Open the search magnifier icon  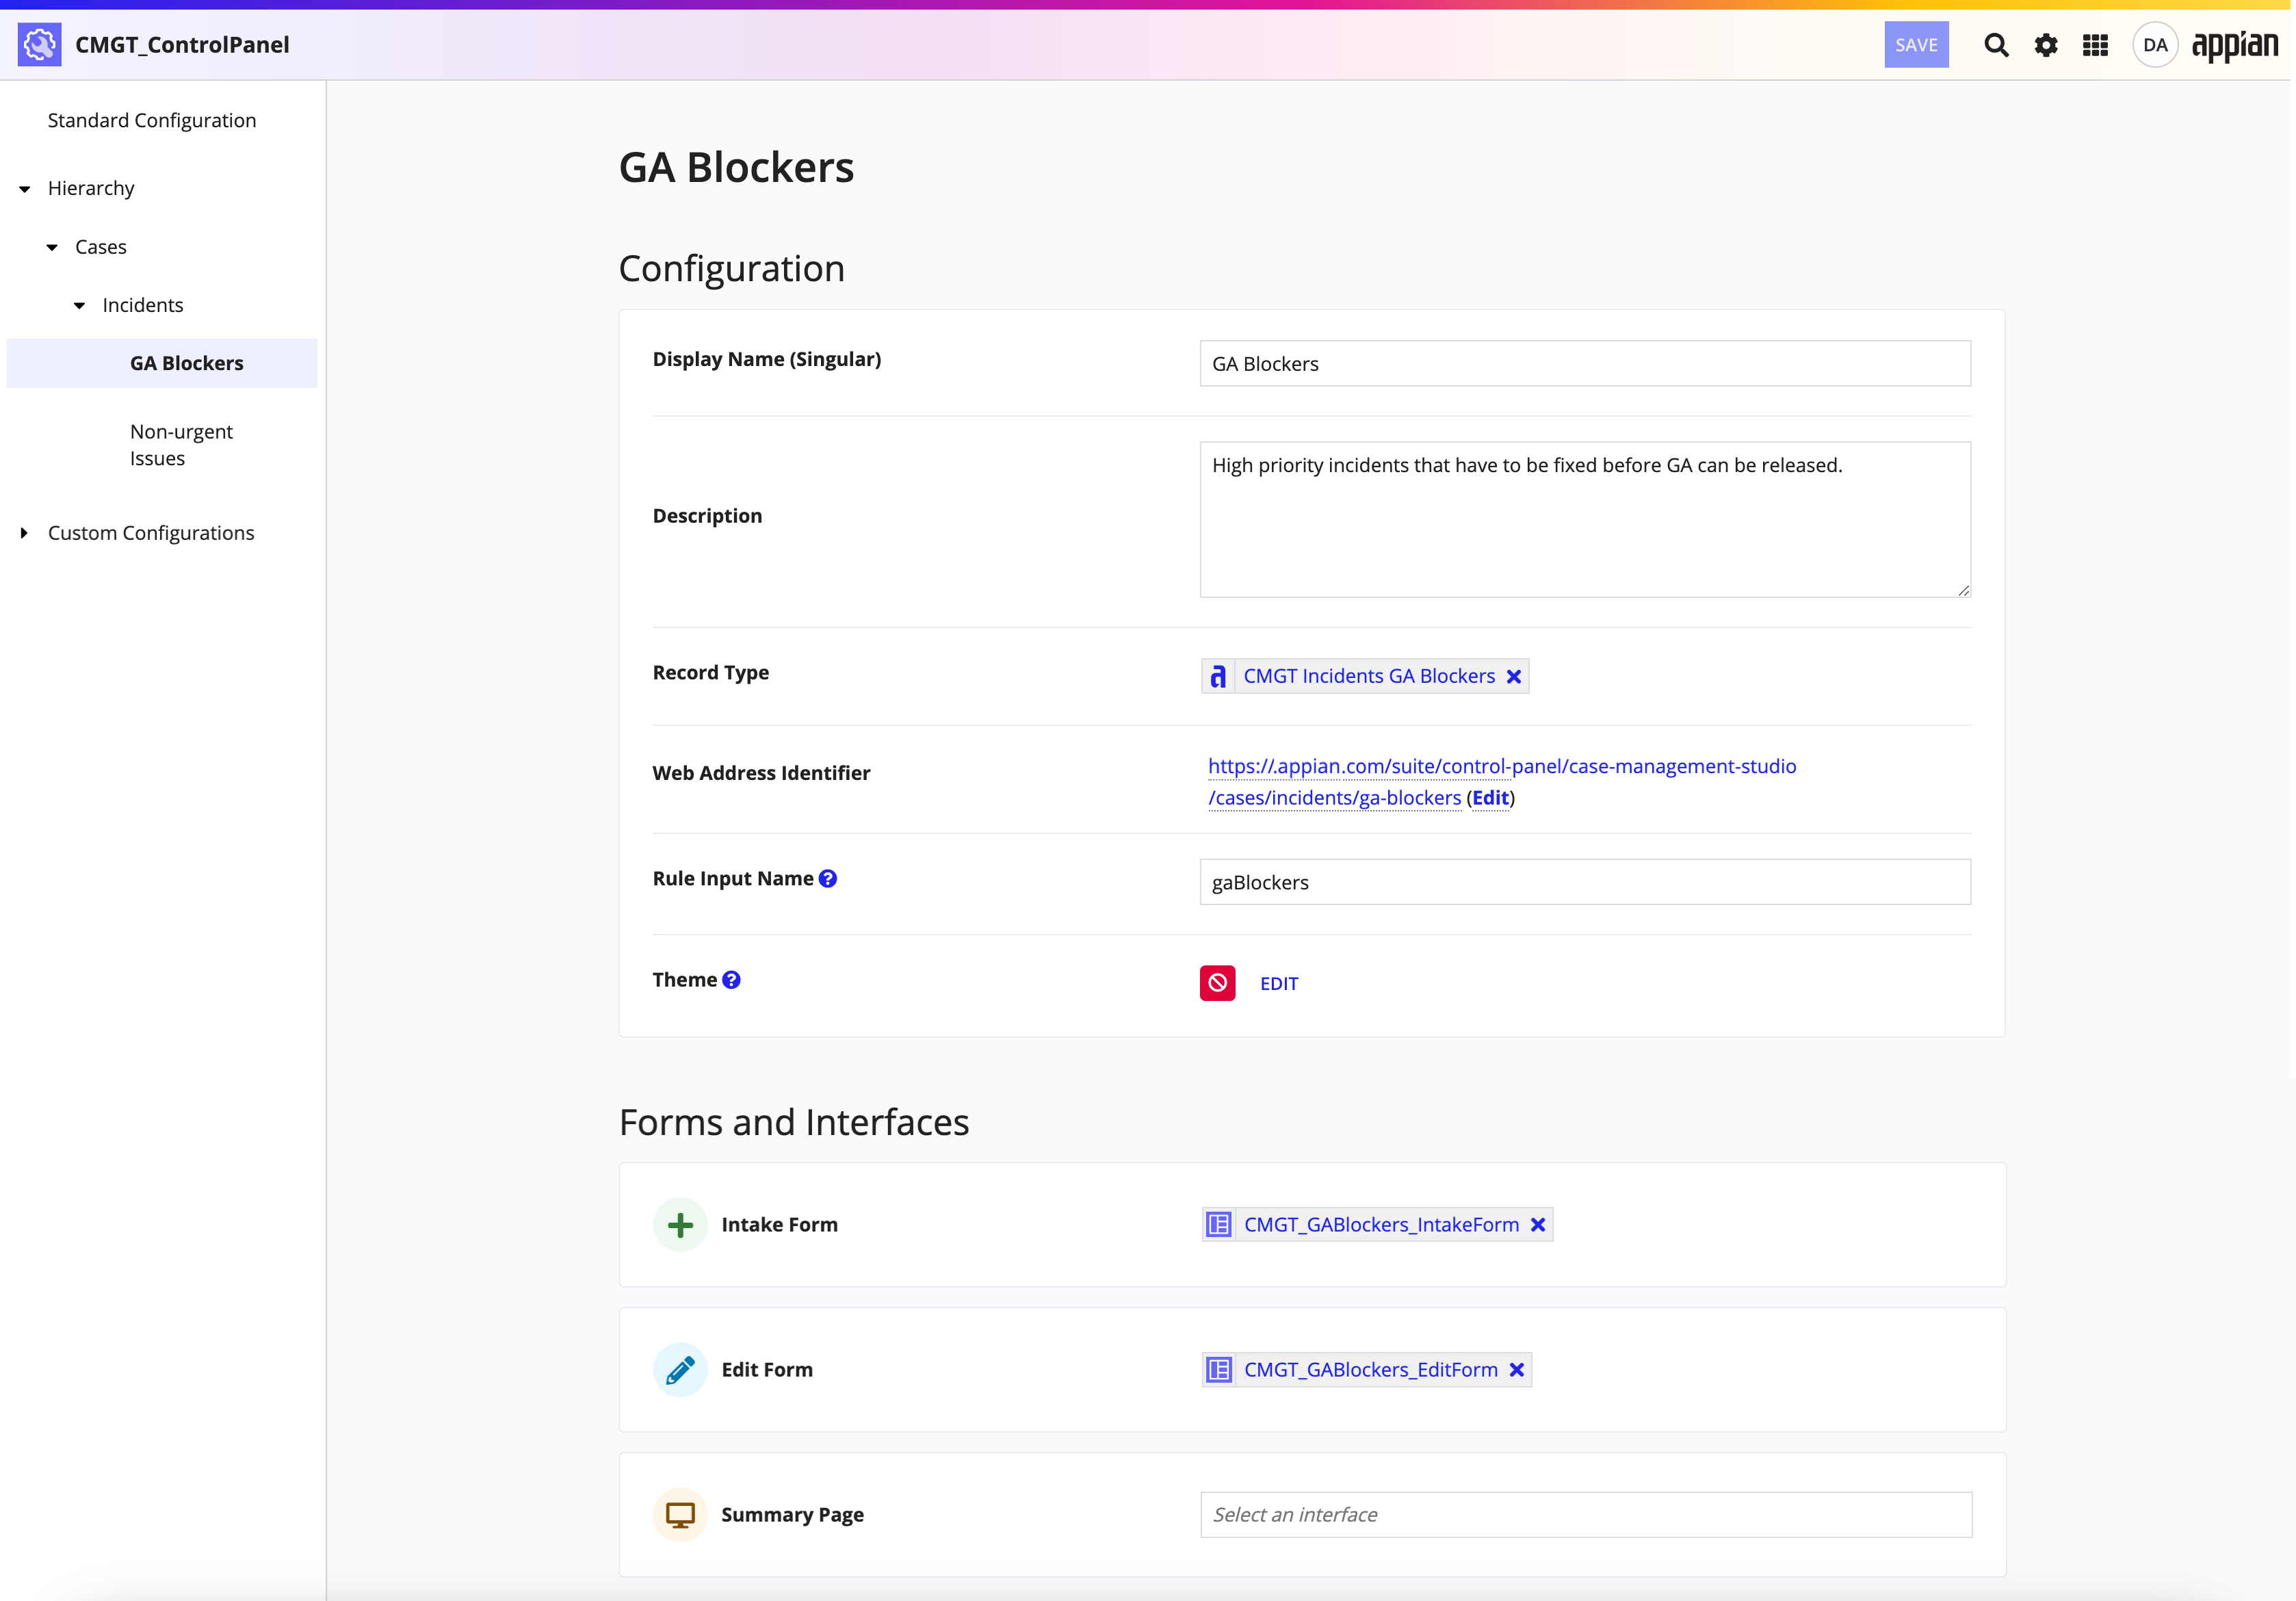[1996, 45]
